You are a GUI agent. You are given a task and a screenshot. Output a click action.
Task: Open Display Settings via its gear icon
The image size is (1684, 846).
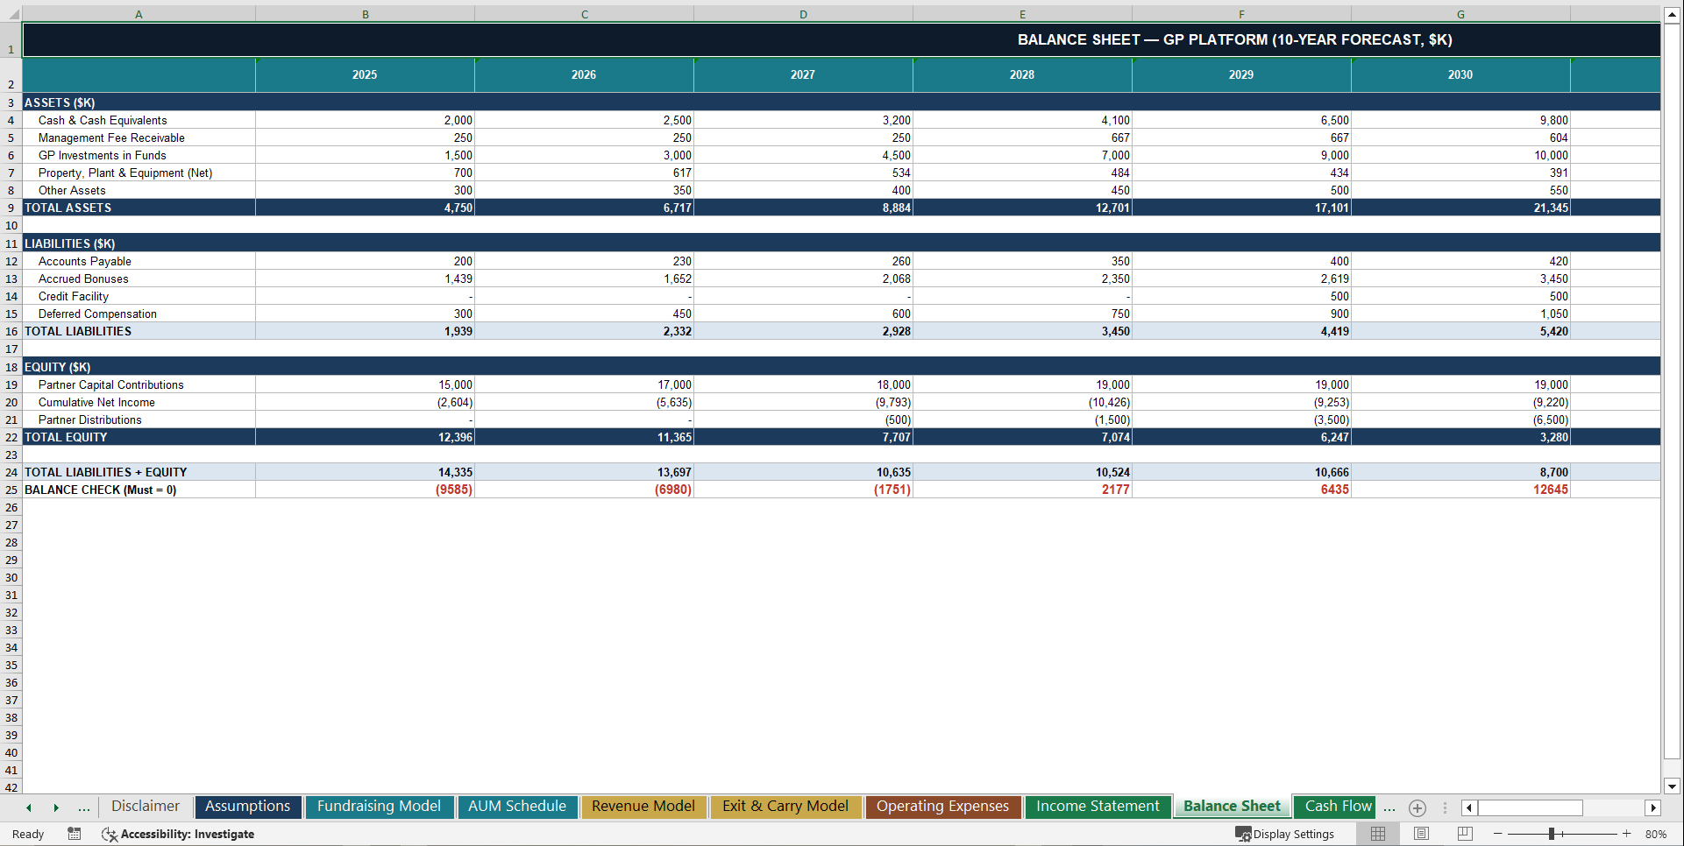[1244, 834]
